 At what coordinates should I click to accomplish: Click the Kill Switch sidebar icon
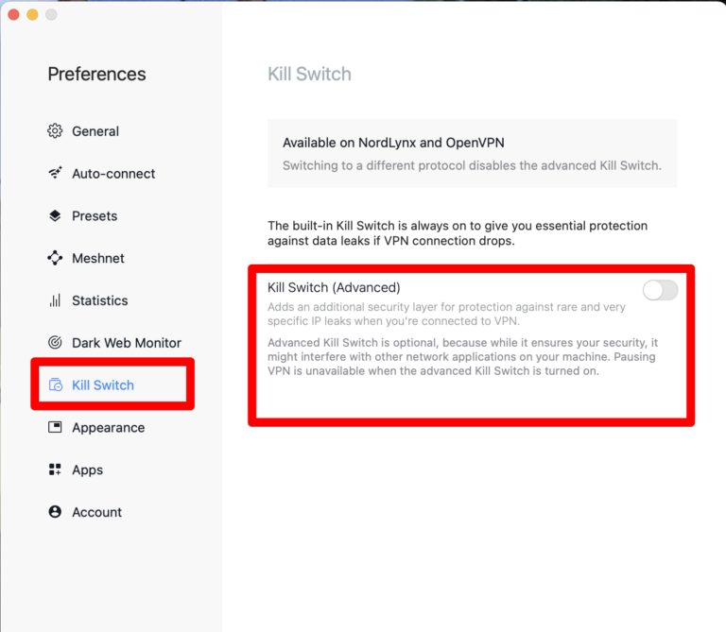tap(55, 385)
